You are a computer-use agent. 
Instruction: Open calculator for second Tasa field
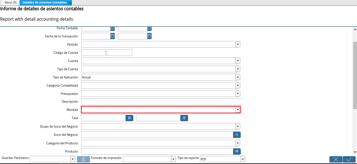point(184,118)
